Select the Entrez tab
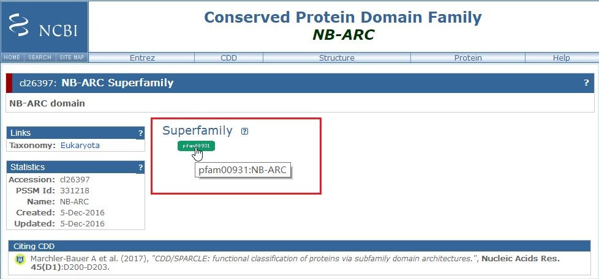599x279 pixels. pyautogui.click(x=142, y=58)
